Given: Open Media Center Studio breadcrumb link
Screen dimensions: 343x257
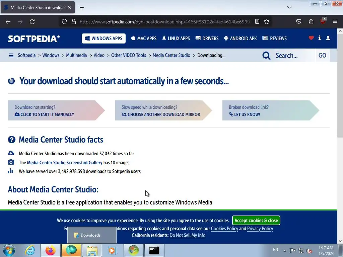Looking at the screenshot, I should [x=171, y=55].
